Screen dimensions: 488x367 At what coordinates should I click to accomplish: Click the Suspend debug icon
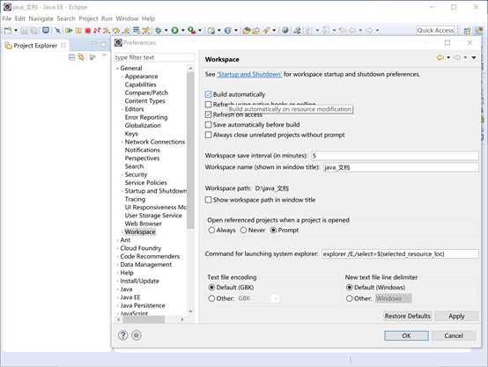click(x=78, y=31)
